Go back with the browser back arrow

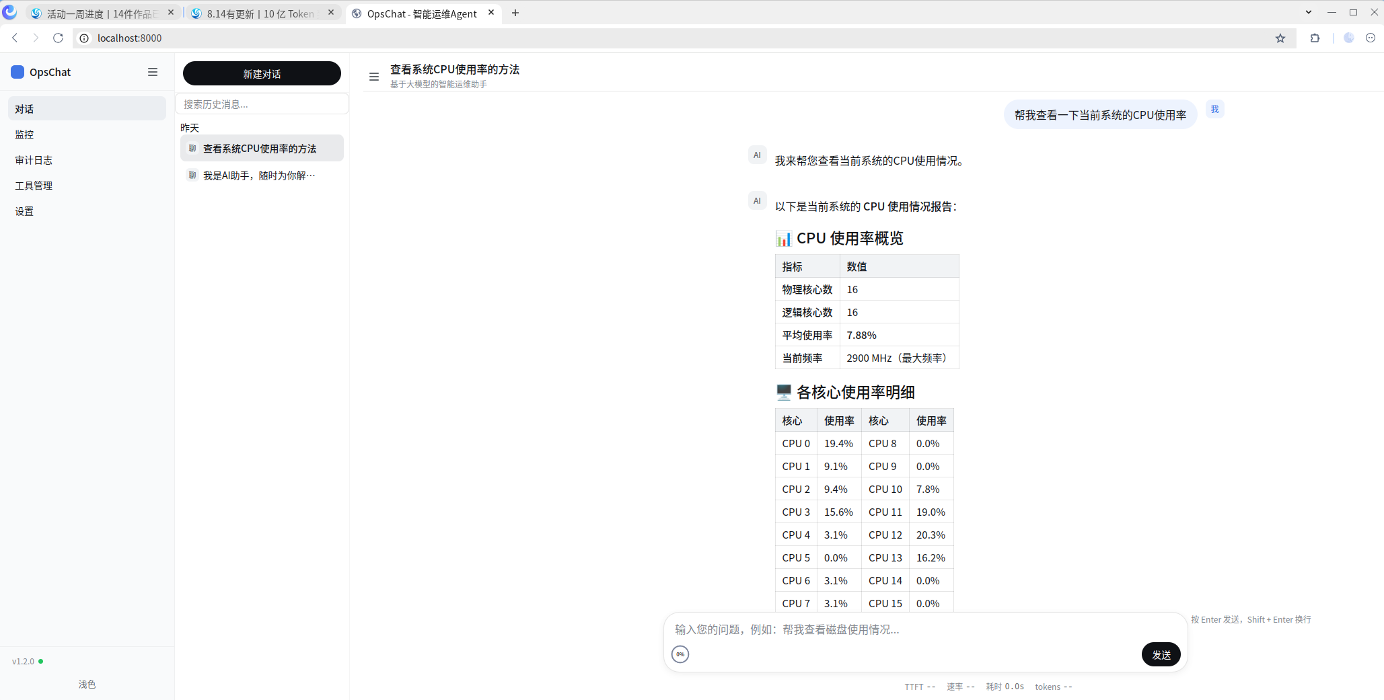pos(15,38)
